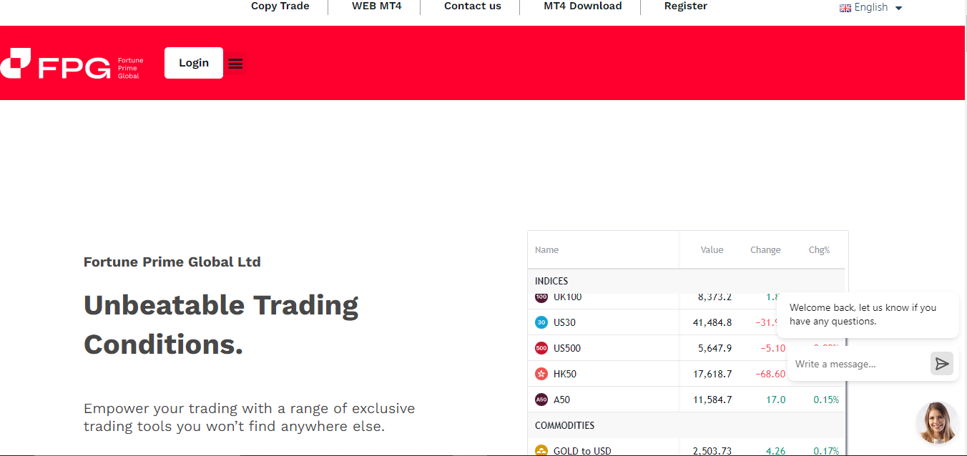Image resolution: width=967 pixels, height=456 pixels.
Task: Select the US500 row name
Action: (x=567, y=348)
